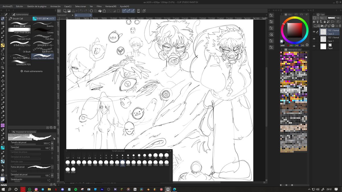Viewport: 342px width, 192px height.
Task: Click the smartphone connection icon in command bar
Action: click(139, 11)
